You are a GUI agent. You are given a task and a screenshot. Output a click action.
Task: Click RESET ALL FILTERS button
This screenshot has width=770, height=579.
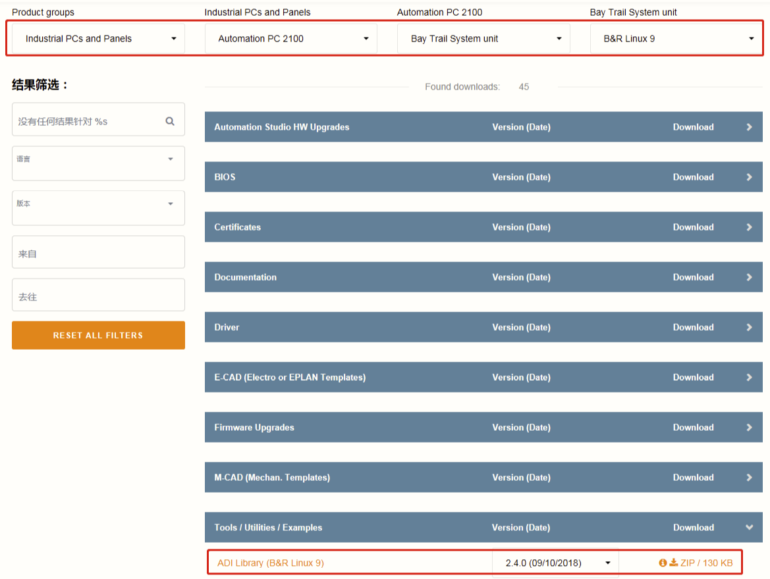point(98,335)
